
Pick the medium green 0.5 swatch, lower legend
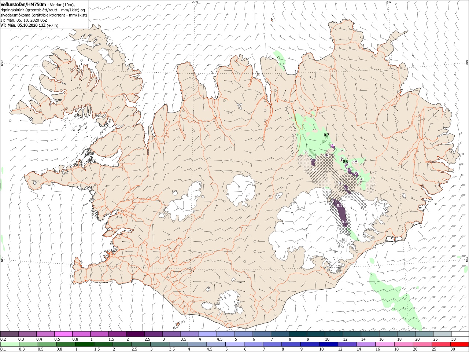pyautogui.click(x=47, y=344)
